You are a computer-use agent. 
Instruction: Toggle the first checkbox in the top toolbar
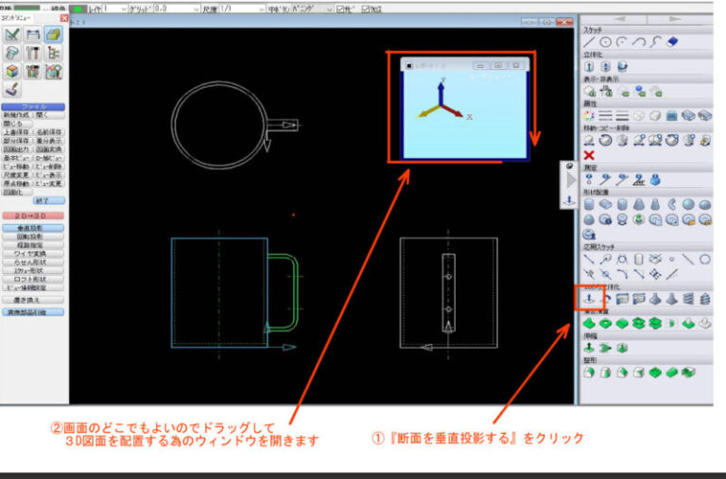(x=340, y=9)
